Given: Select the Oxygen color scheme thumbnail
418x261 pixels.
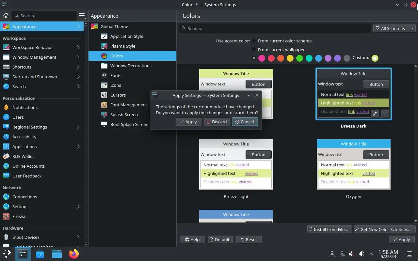Looking at the screenshot, I should (x=354, y=164).
